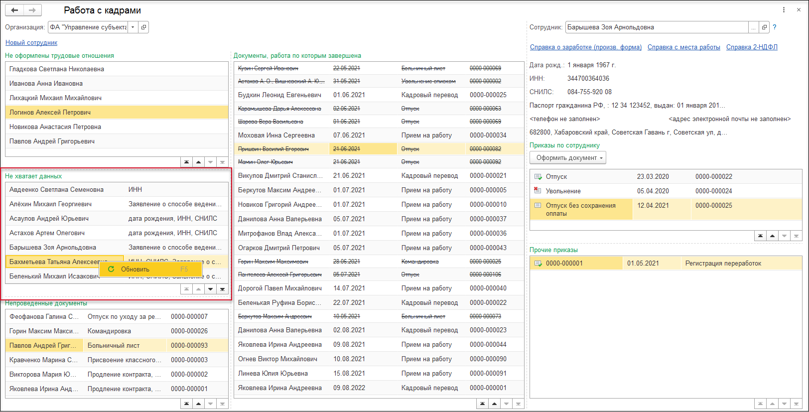Select the 'Больничный лист' 0000-000093 document
Screen dimensions: 809x412
pos(117,346)
